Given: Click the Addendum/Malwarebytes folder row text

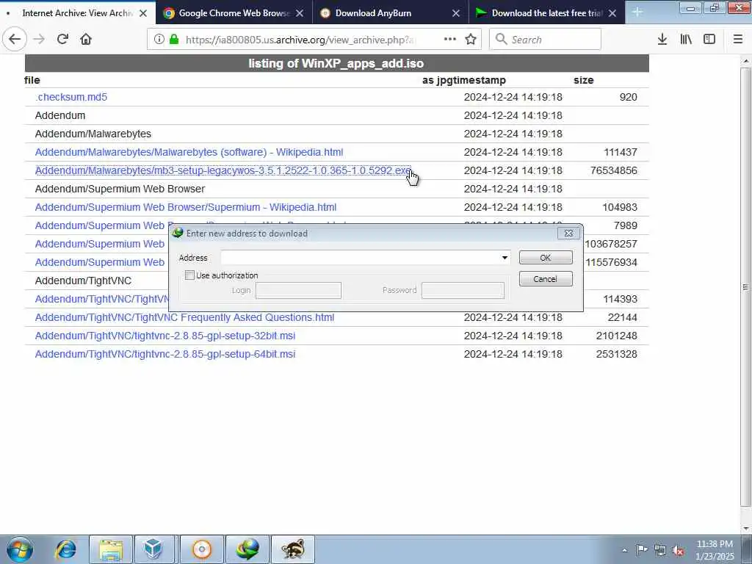Looking at the screenshot, I should 93,134.
